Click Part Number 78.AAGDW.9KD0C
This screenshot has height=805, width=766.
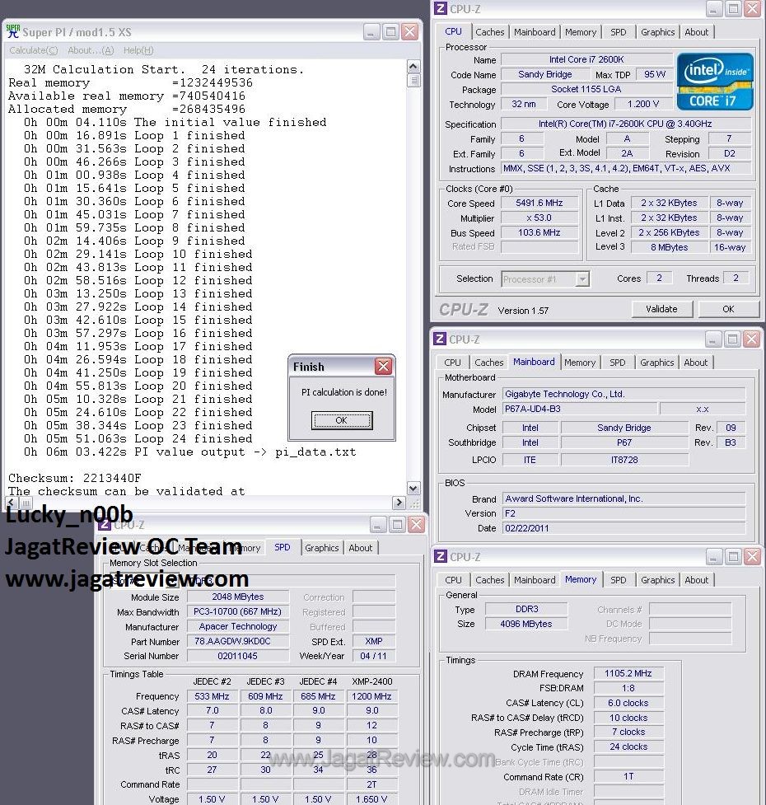(x=238, y=641)
